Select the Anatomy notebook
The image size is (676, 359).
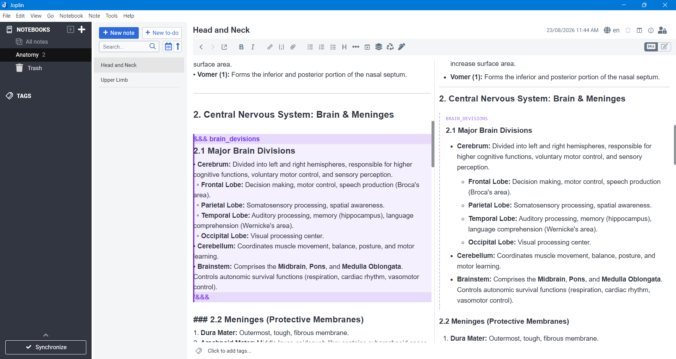[46, 55]
